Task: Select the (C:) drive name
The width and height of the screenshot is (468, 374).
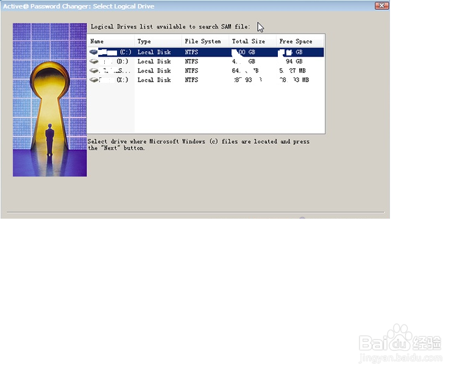Action: tap(126, 52)
